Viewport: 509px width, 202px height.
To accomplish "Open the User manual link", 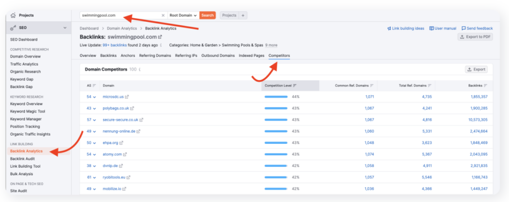I will tap(443, 28).
